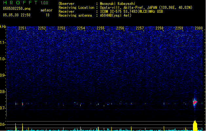Click the 0.8 kHz frequency axis label
Screen dimensions: 206x131
click(3, 92)
